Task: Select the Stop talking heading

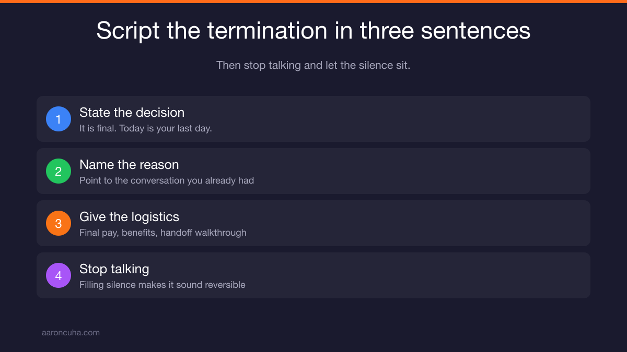Action: [114, 269]
